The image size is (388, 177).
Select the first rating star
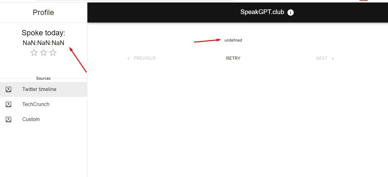tap(34, 53)
